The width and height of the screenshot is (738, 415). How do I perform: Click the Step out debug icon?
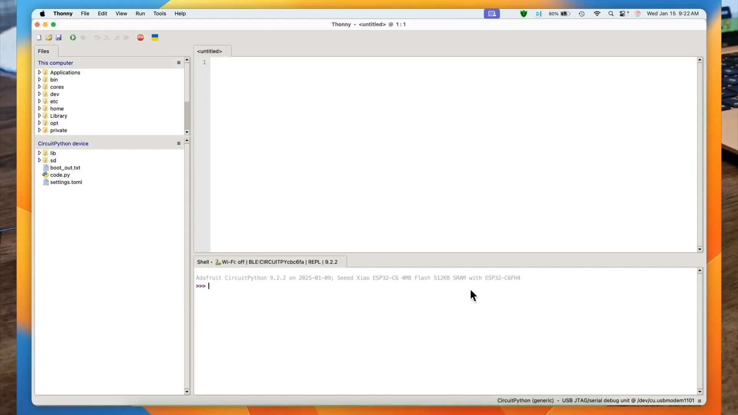click(x=116, y=38)
